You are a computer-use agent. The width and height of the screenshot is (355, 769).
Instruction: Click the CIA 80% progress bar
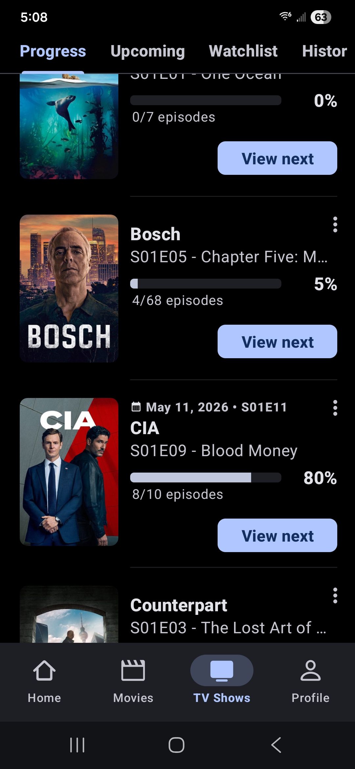(x=206, y=478)
